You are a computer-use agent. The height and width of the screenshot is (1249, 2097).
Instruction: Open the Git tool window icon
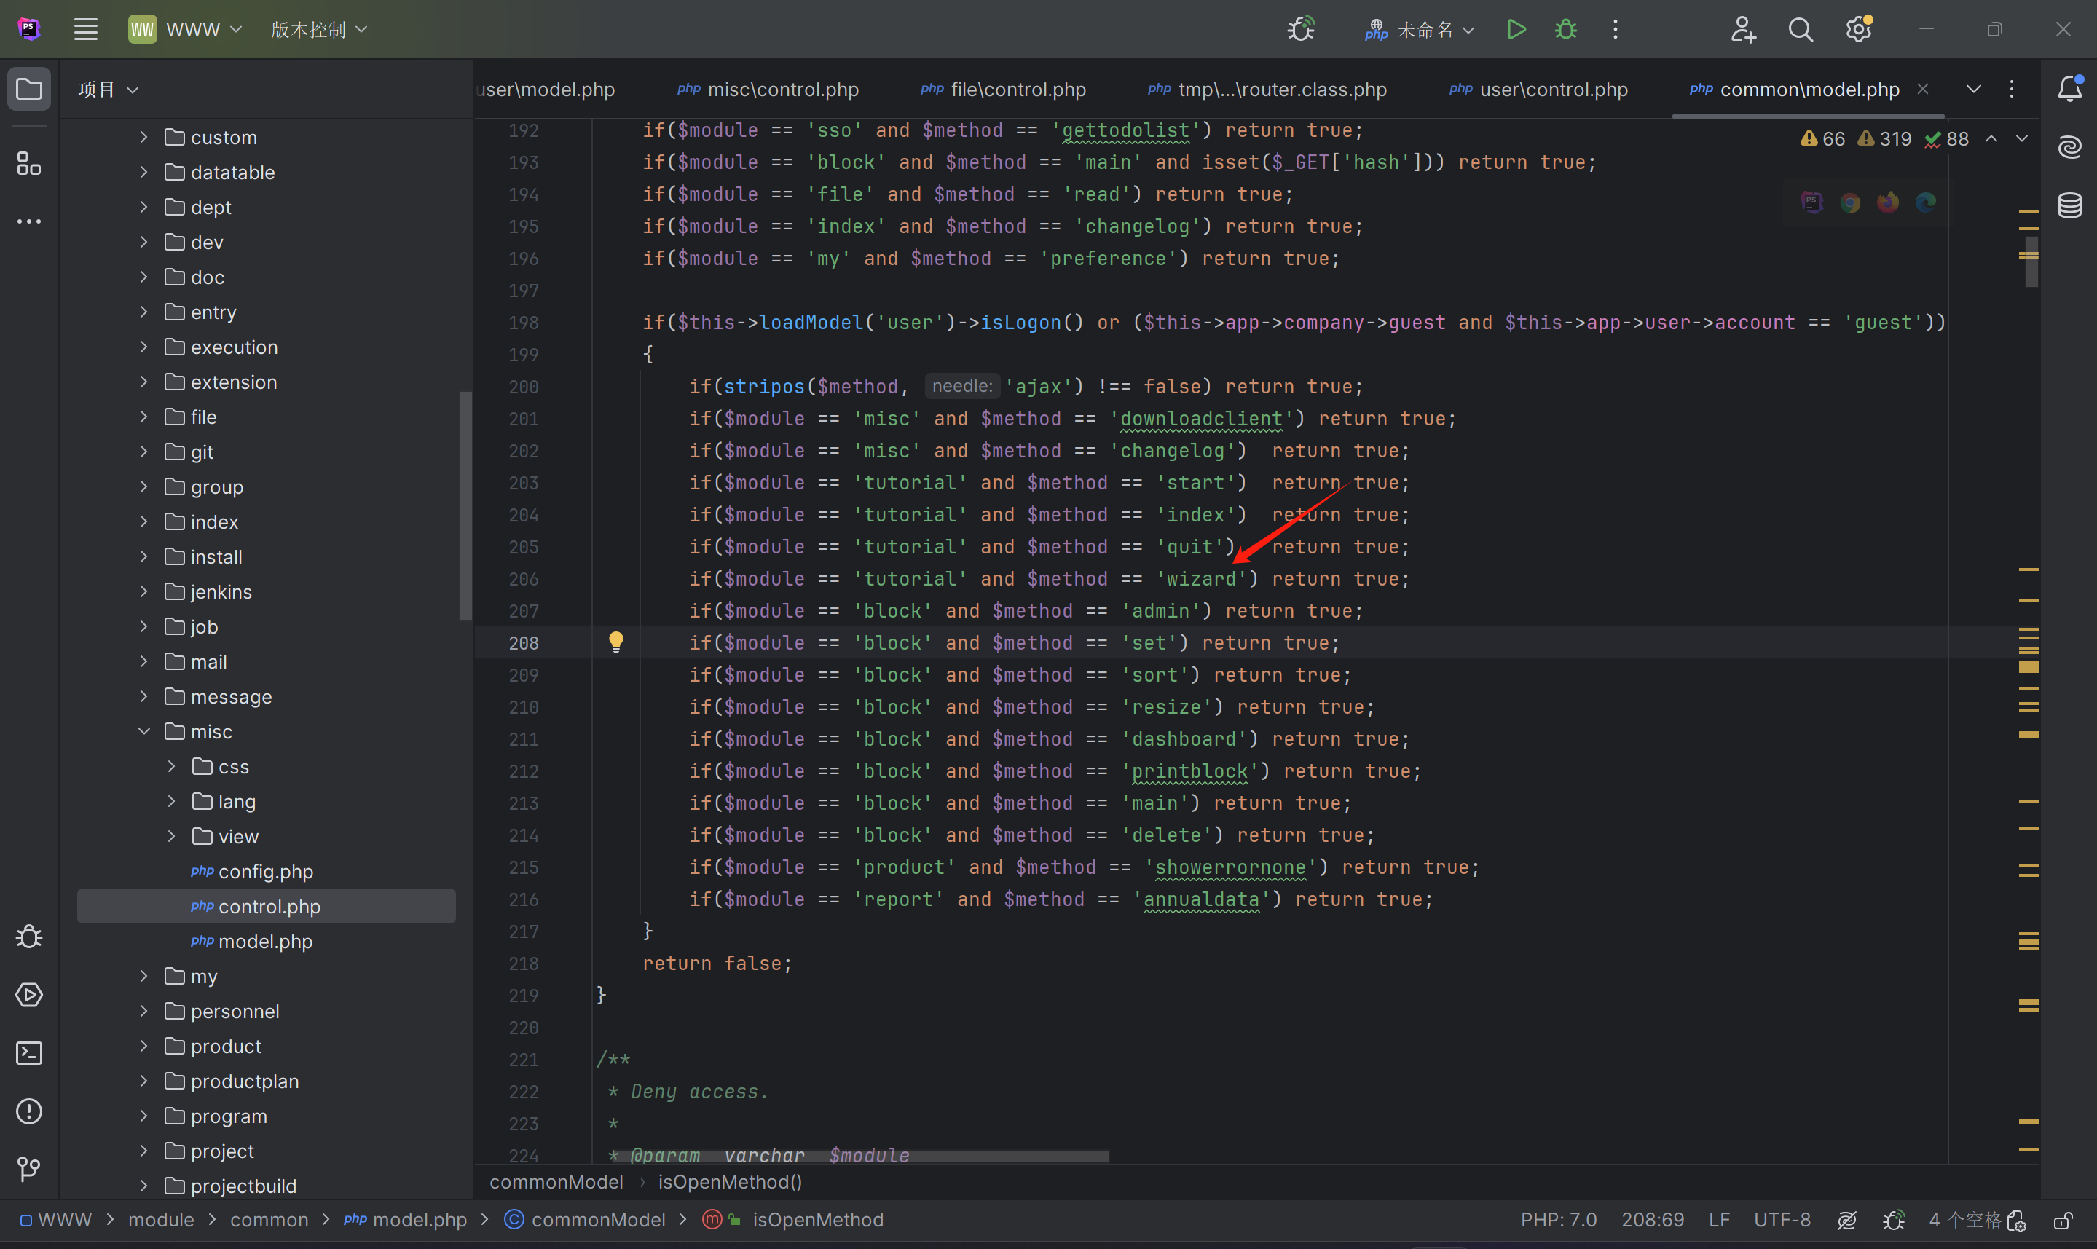coord(29,1169)
